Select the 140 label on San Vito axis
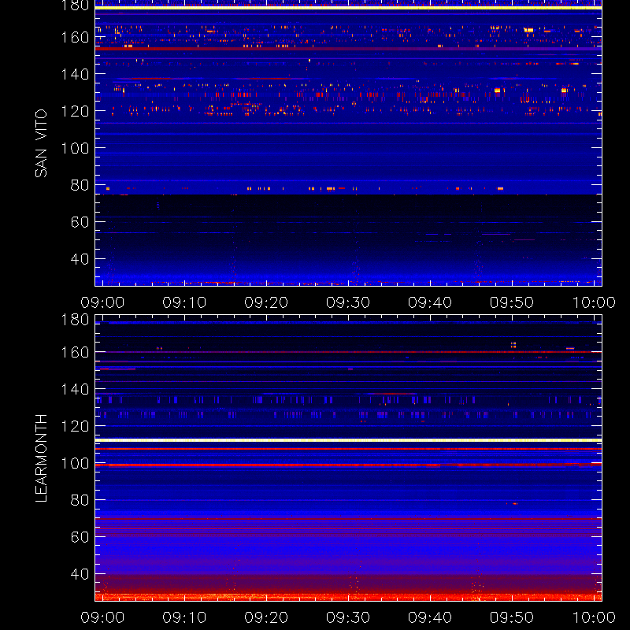The height and width of the screenshot is (630, 630). coord(75,74)
